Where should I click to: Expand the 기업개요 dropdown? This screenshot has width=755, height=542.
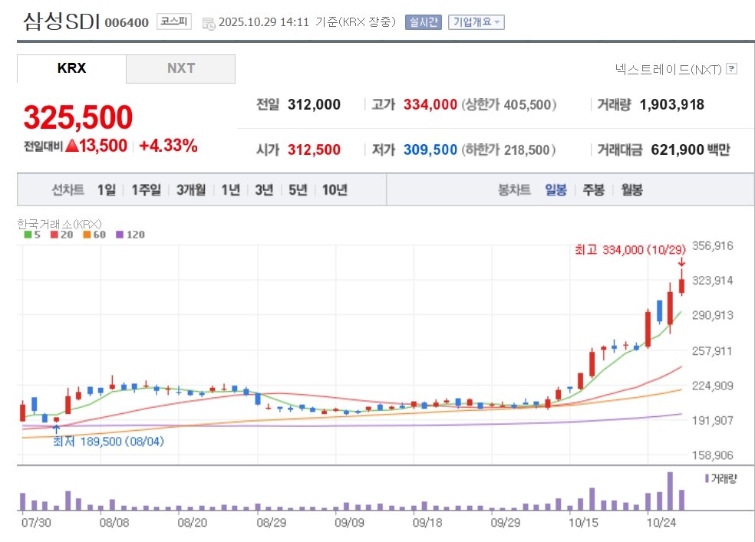(x=476, y=22)
